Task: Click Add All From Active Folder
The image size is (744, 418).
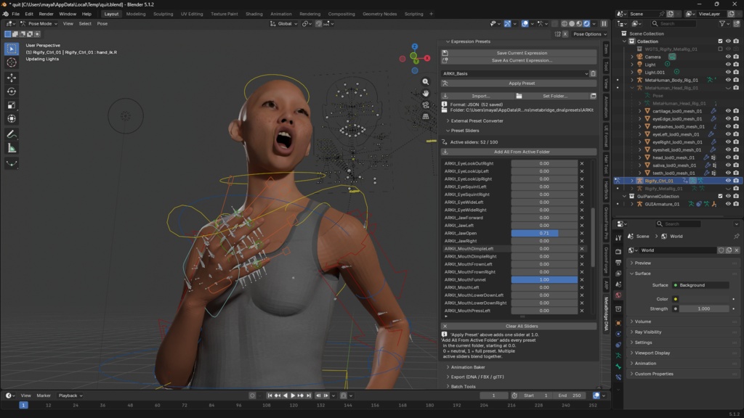Action: tap(519, 152)
